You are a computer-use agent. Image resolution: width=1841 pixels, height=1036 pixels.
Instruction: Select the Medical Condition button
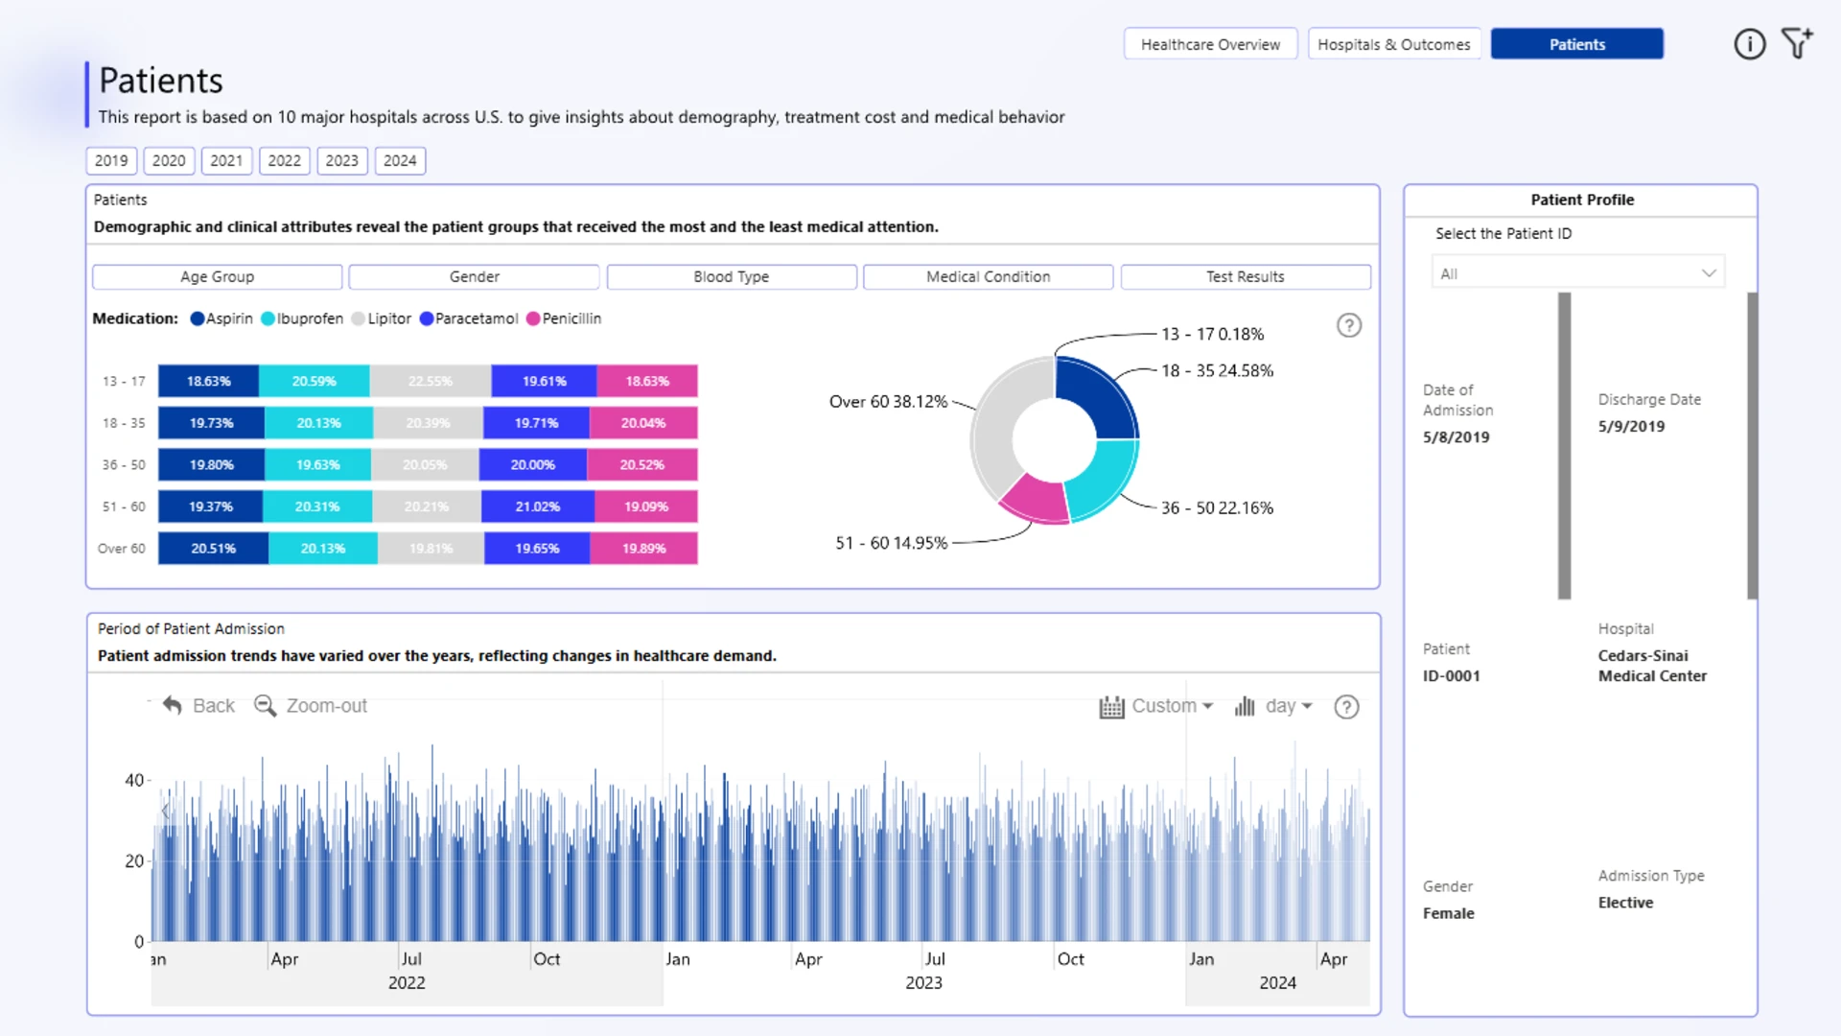pyautogui.click(x=988, y=277)
